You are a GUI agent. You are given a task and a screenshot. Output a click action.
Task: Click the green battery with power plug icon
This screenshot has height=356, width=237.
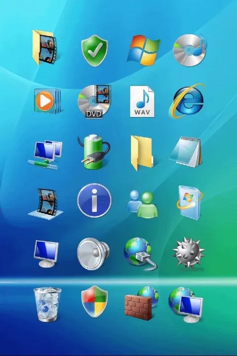[x=93, y=152]
